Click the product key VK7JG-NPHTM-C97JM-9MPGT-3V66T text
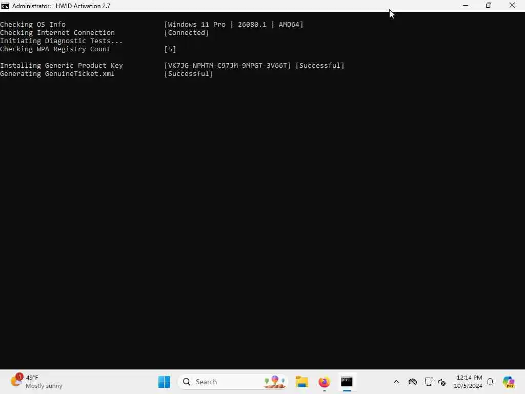The image size is (525, 394). 228,65
